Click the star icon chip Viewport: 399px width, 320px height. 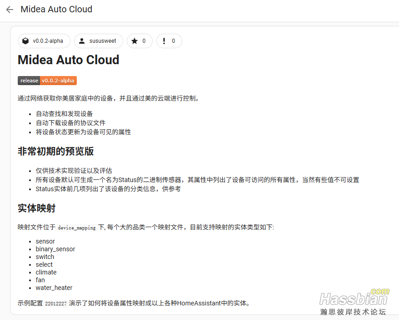[x=135, y=41]
